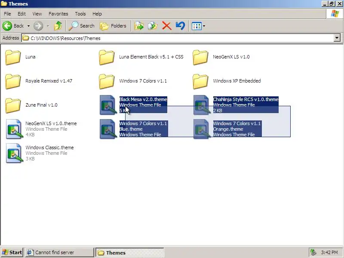Select the Windows 7 Colors v1.1 folder icon
This screenshot has height=258, width=344.
(x=107, y=81)
